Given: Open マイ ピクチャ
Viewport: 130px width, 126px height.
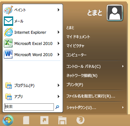Looking at the screenshot, I should [x=75, y=46].
